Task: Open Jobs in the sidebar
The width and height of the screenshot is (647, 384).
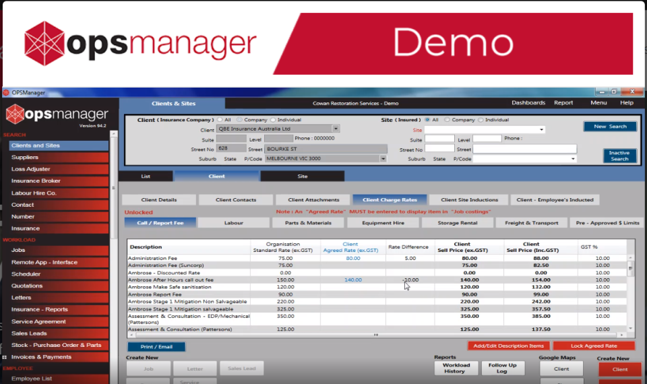Action: click(x=59, y=250)
